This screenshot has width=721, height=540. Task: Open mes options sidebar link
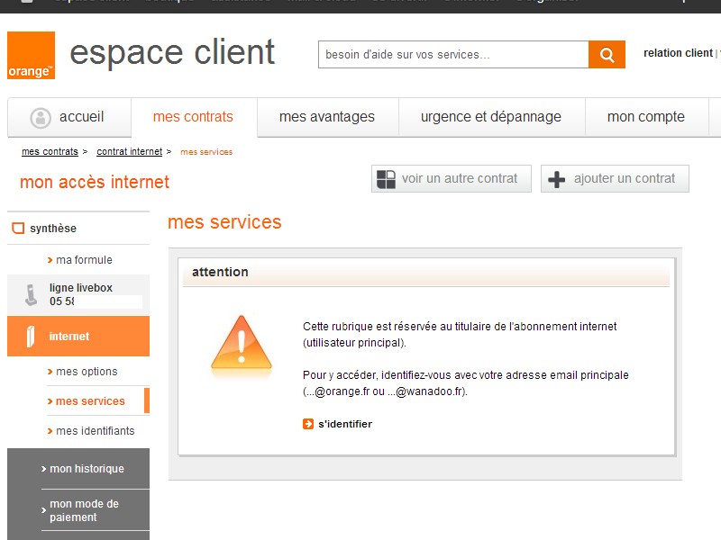(87, 372)
